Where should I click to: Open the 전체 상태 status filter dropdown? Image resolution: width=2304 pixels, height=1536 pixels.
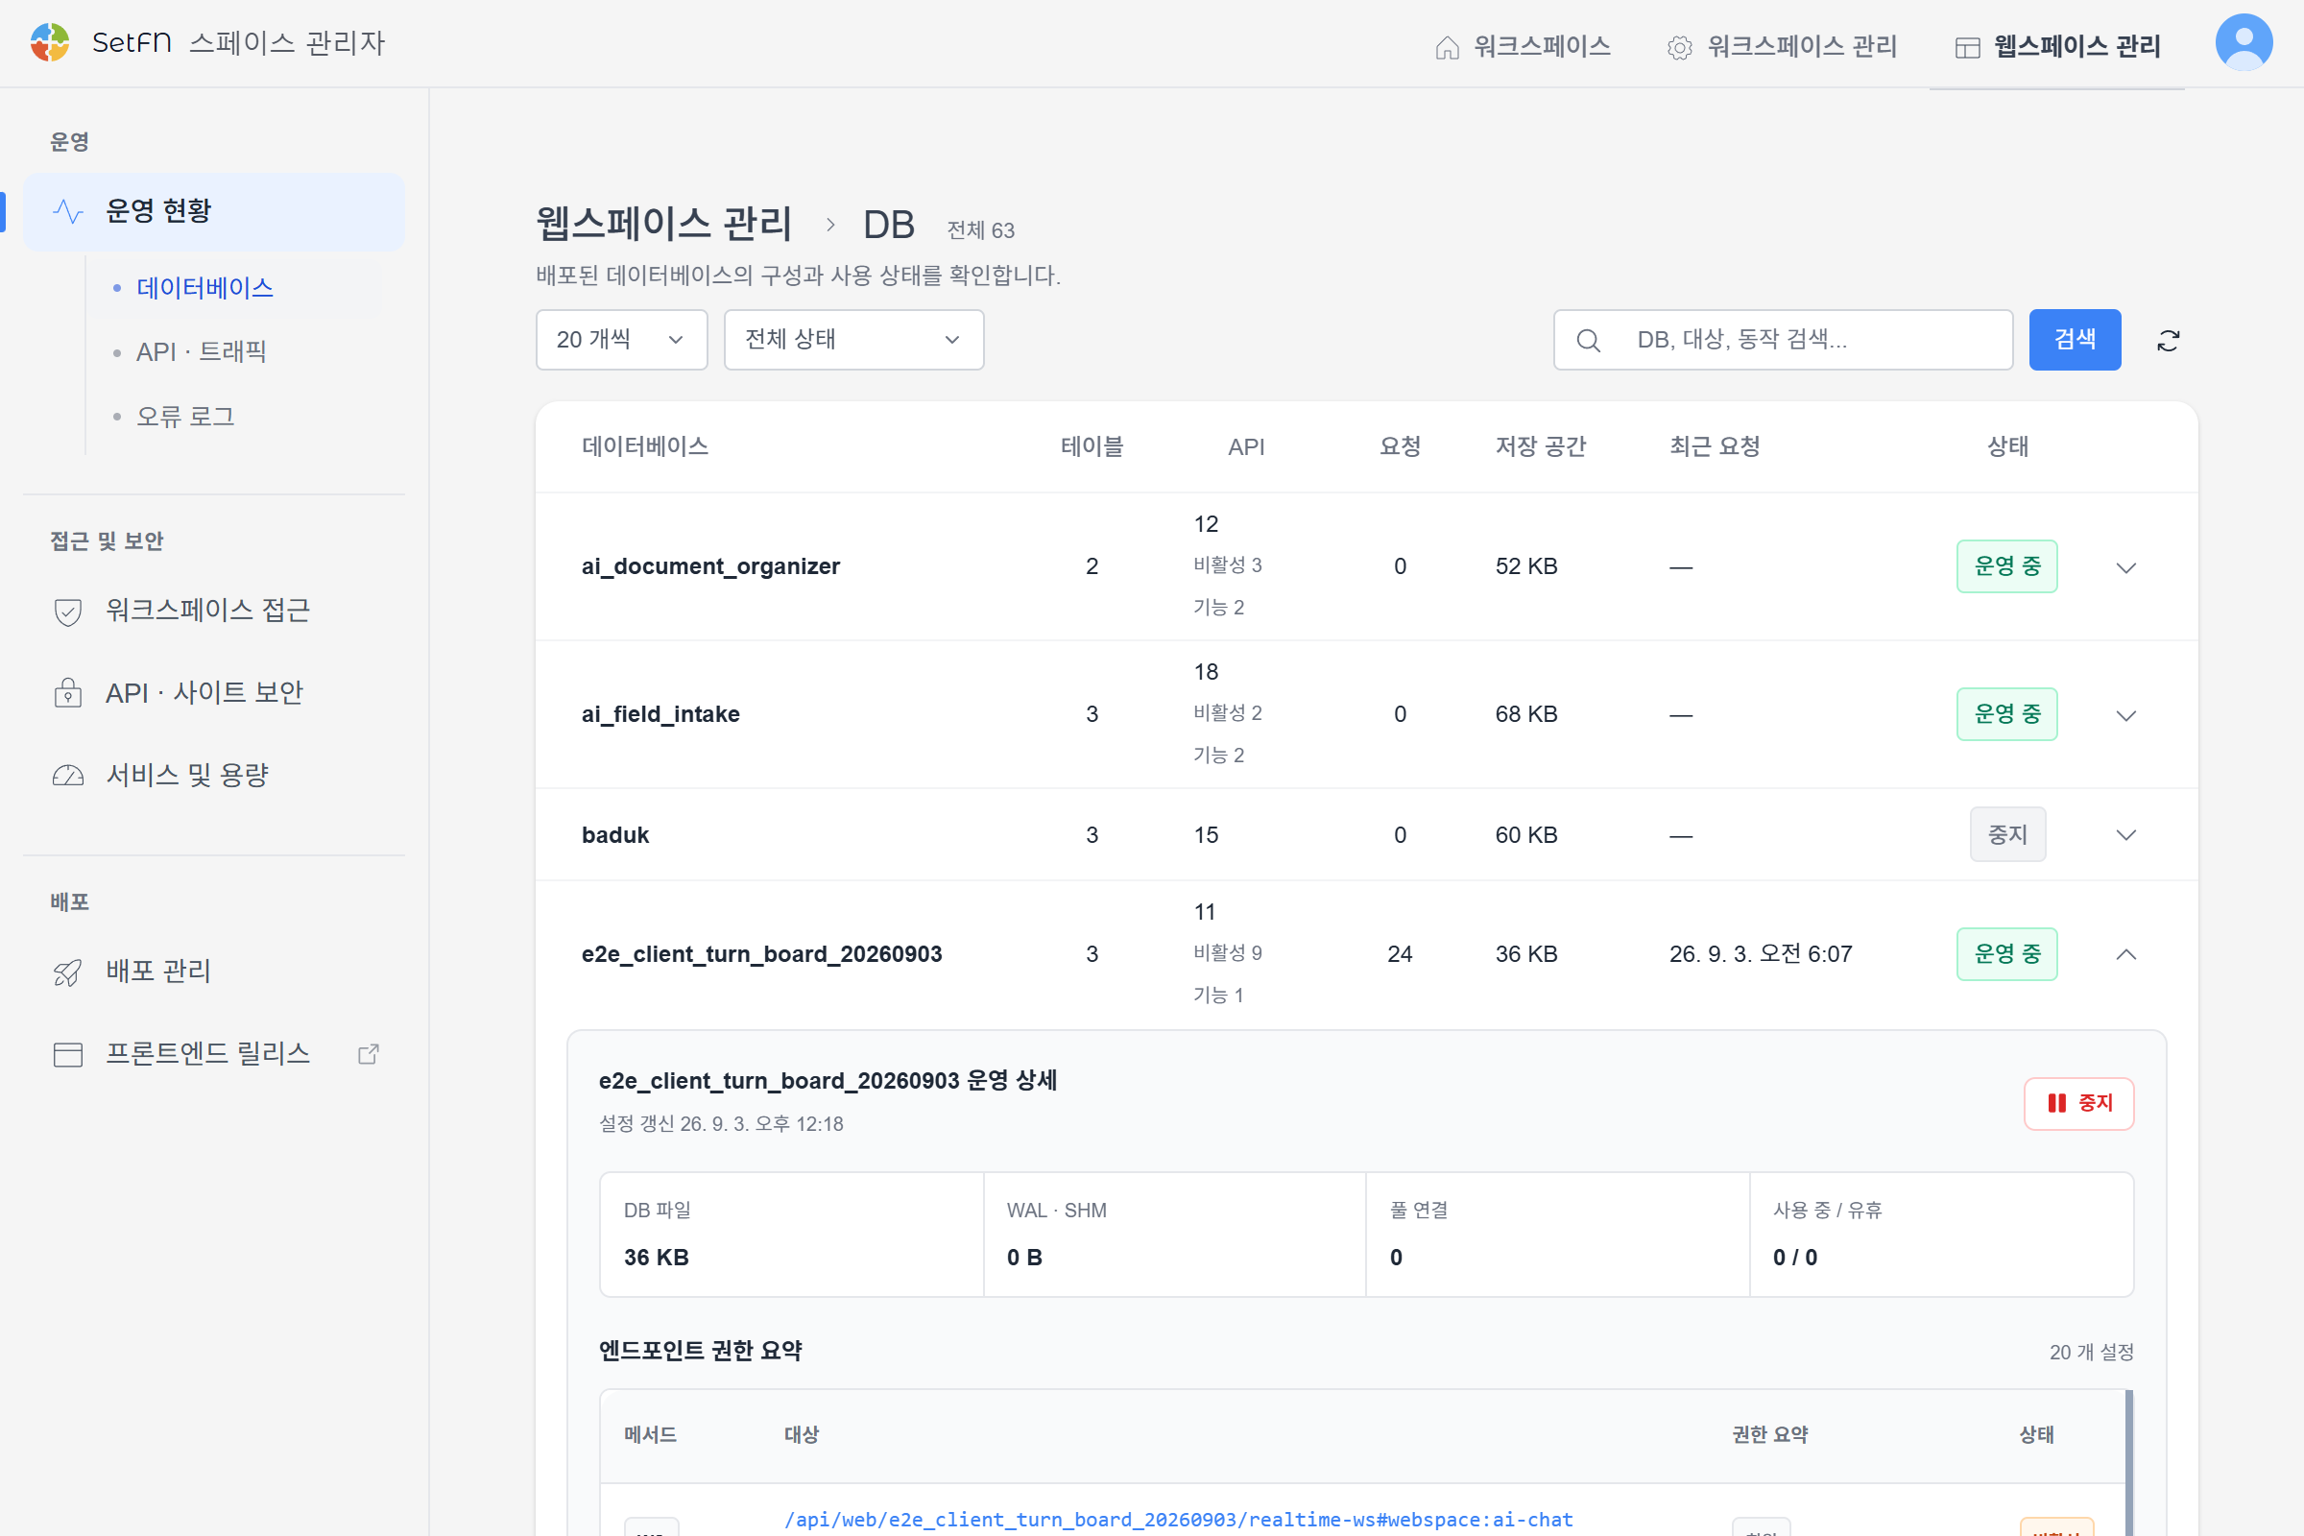coord(853,340)
